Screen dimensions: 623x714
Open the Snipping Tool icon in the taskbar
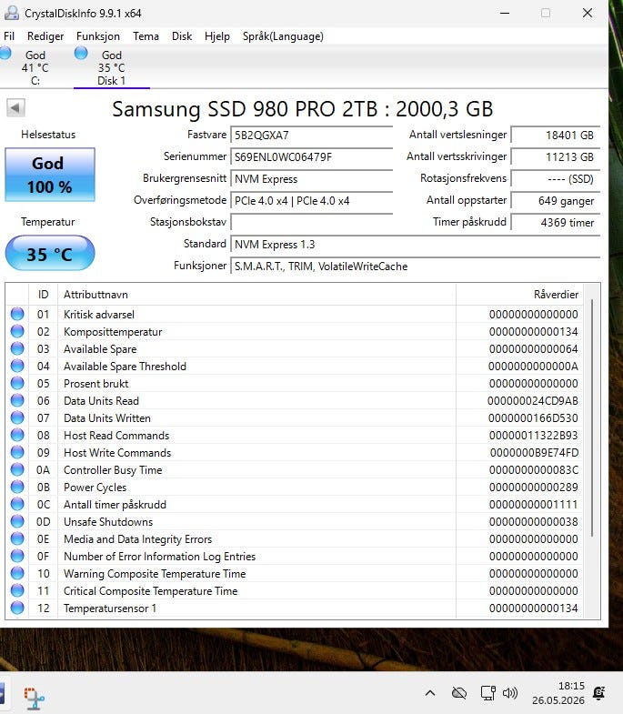click(35, 698)
